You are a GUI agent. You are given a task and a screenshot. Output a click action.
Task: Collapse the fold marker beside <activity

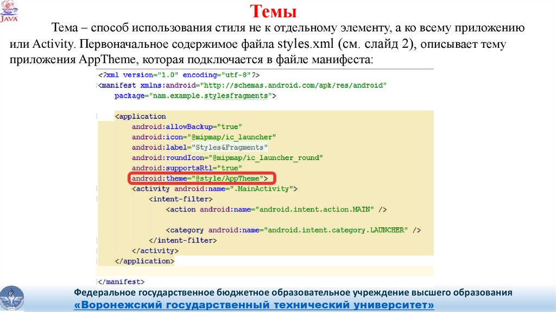tap(97, 189)
